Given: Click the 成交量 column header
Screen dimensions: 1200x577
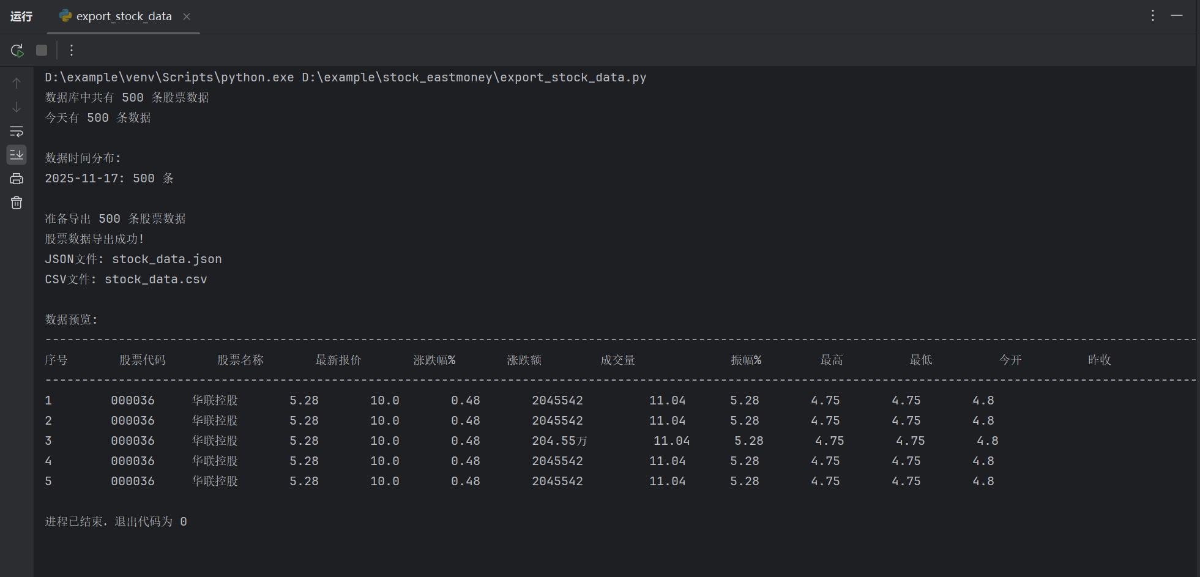Looking at the screenshot, I should pyautogui.click(x=618, y=360).
